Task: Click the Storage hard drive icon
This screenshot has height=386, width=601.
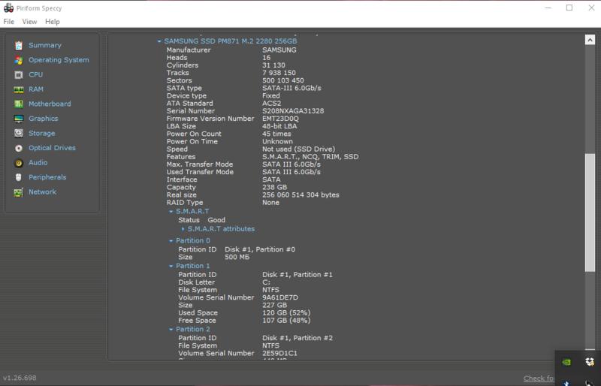Action: coord(18,134)
